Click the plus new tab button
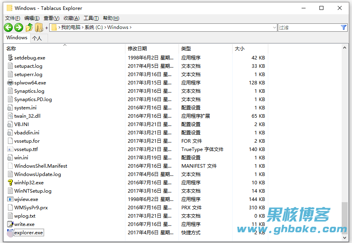352x243 pixels. (x=46, y=28)
